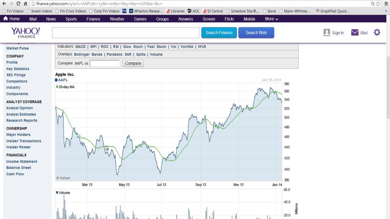
Task: Open the SEC Filings sidebar link
Action: pyautogui.click(x=16, y=75)
